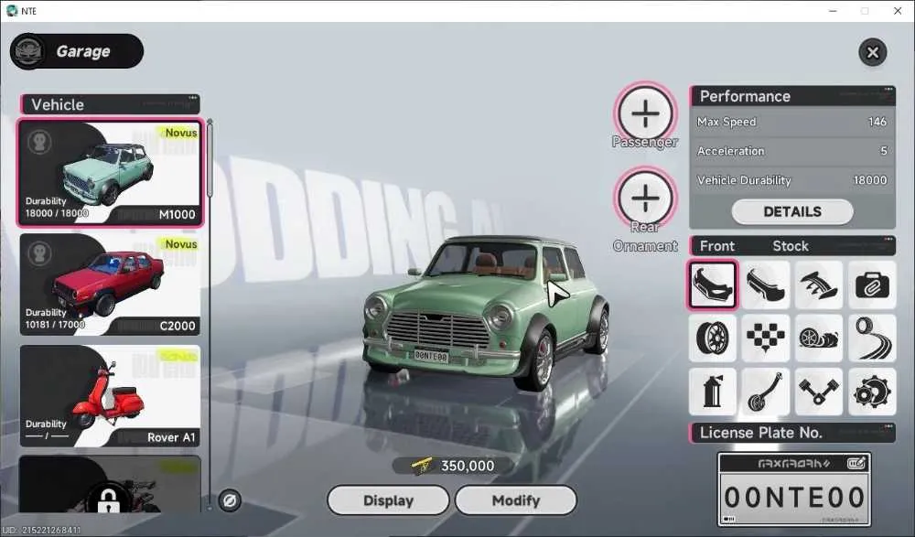
Task: Open the briefcase accessory category icon
Action: (x=872, y=285)
